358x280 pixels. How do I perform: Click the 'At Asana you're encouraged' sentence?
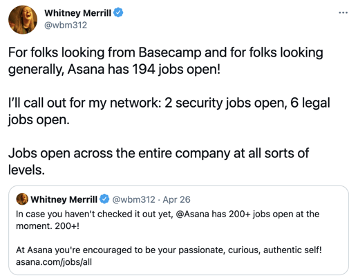pos(169,250)
